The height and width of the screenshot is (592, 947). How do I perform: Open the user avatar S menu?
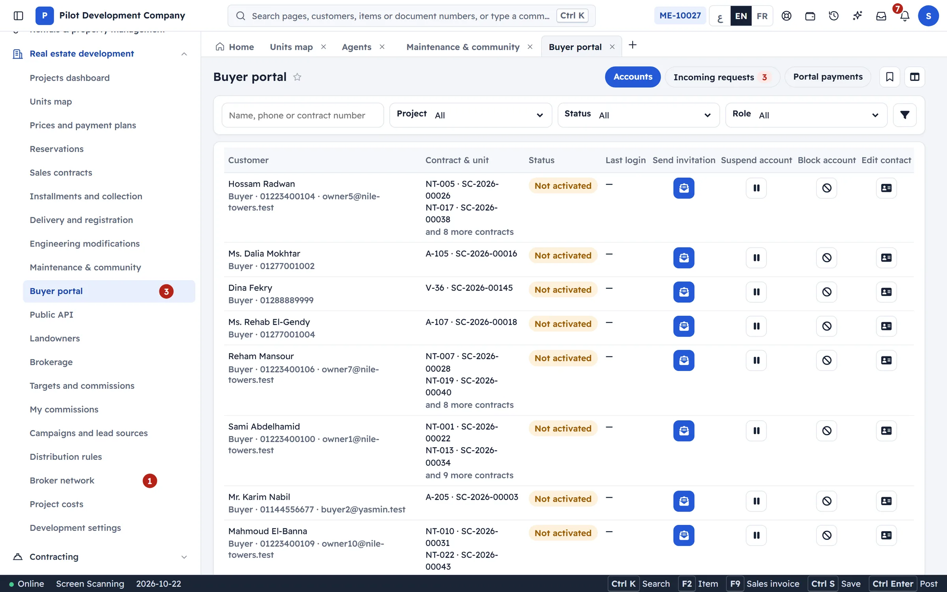pyautogui.click(x=928, y=16)
